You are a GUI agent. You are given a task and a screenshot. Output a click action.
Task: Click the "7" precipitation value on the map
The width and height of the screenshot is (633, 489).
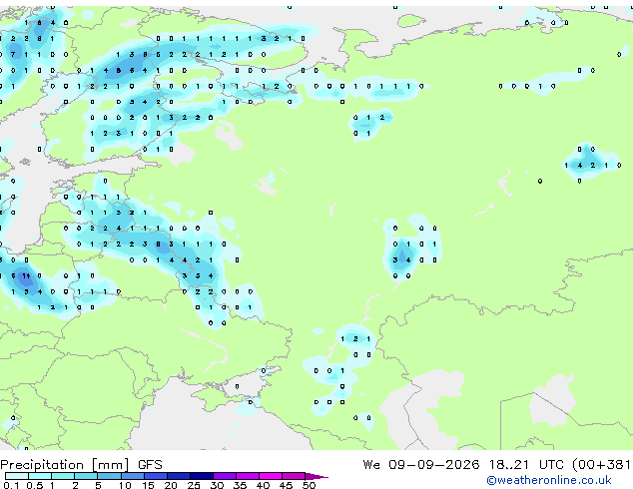pyautogui.click(x=13, y=55)
